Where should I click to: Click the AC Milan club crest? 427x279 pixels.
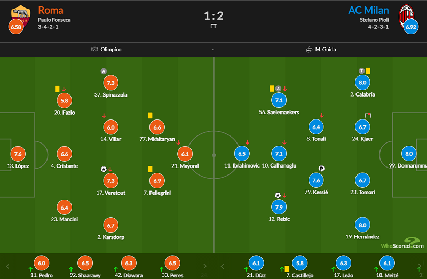[x=406, y=16]
